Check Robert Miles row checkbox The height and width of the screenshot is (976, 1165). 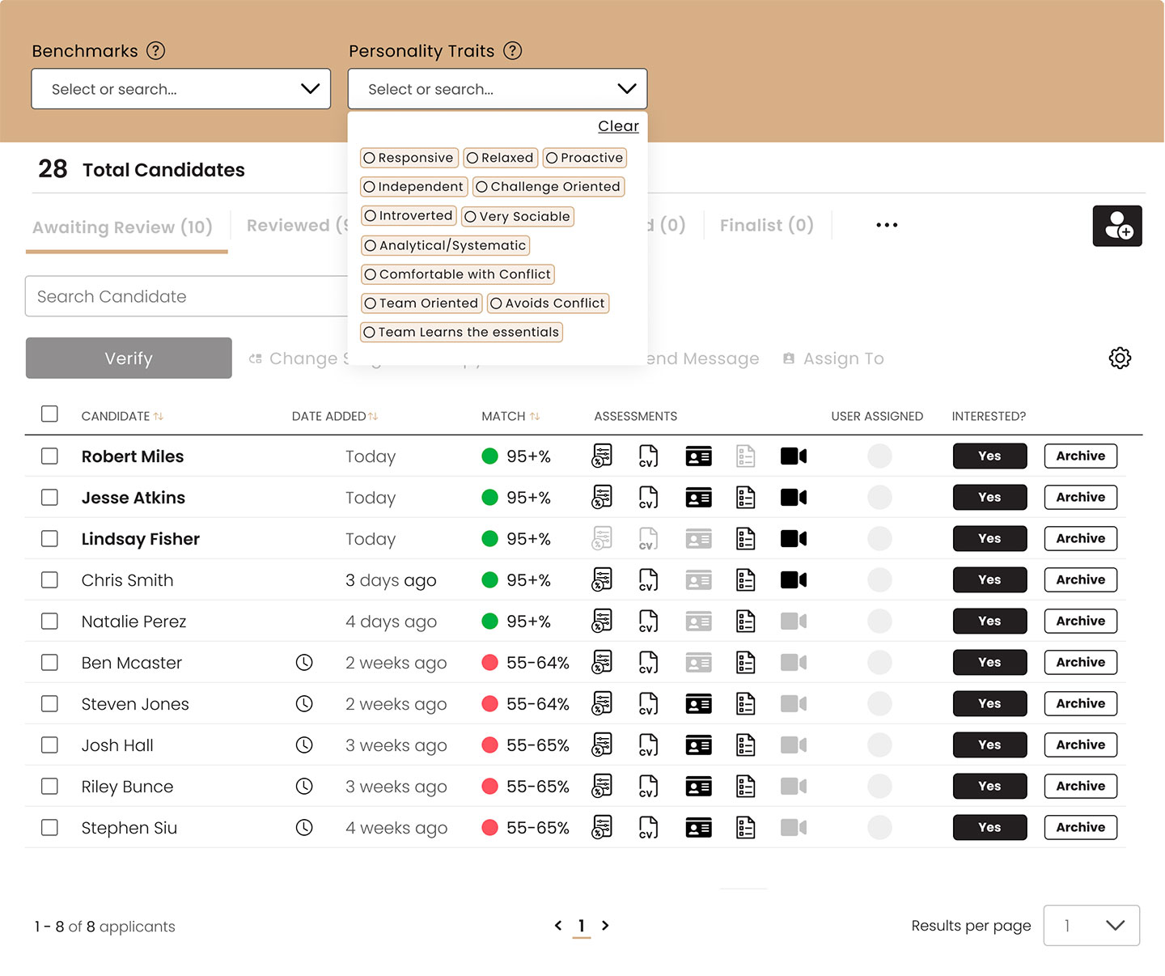point(49,456)
